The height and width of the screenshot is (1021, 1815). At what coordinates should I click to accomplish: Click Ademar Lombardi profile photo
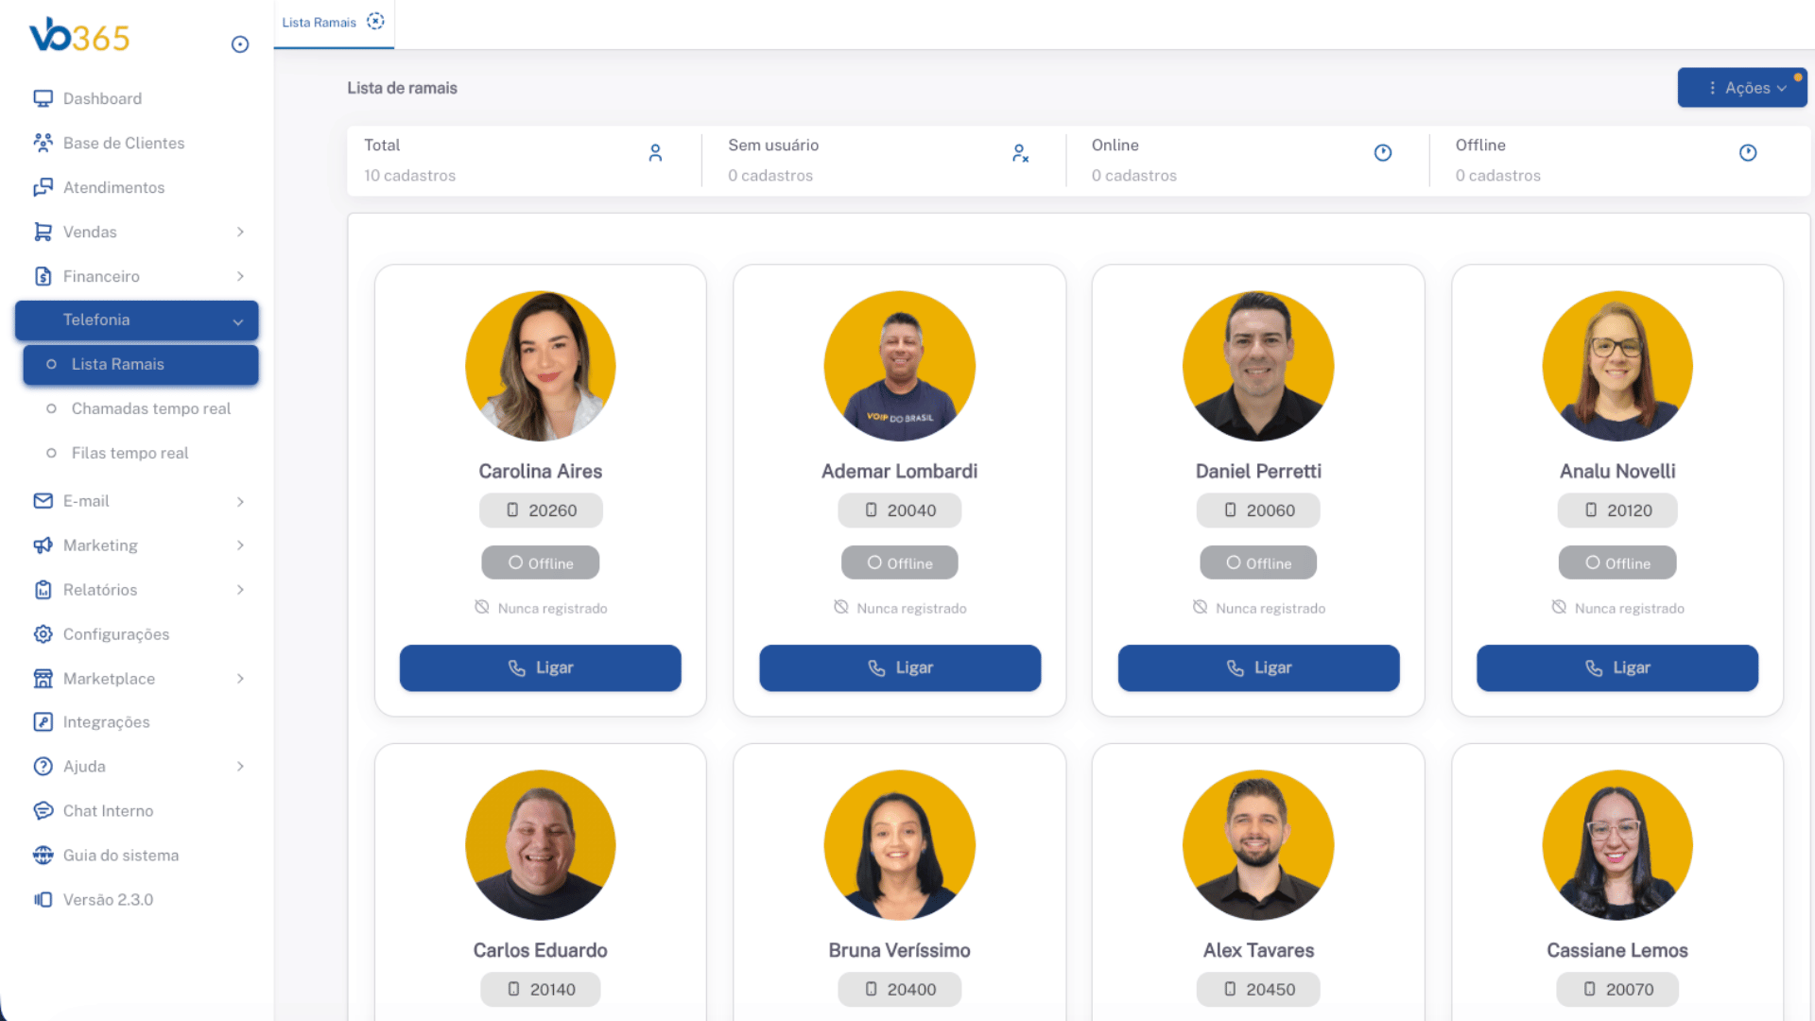(x=900, y=366)
